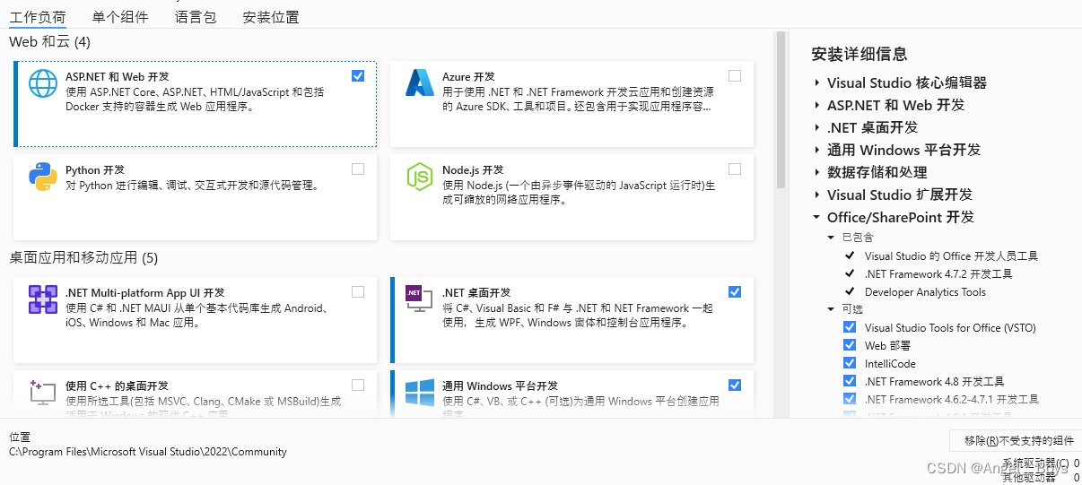1082x485 pixels.
Task: Check the Python 开发 workload checkbox
Action: tap(358, 169)
